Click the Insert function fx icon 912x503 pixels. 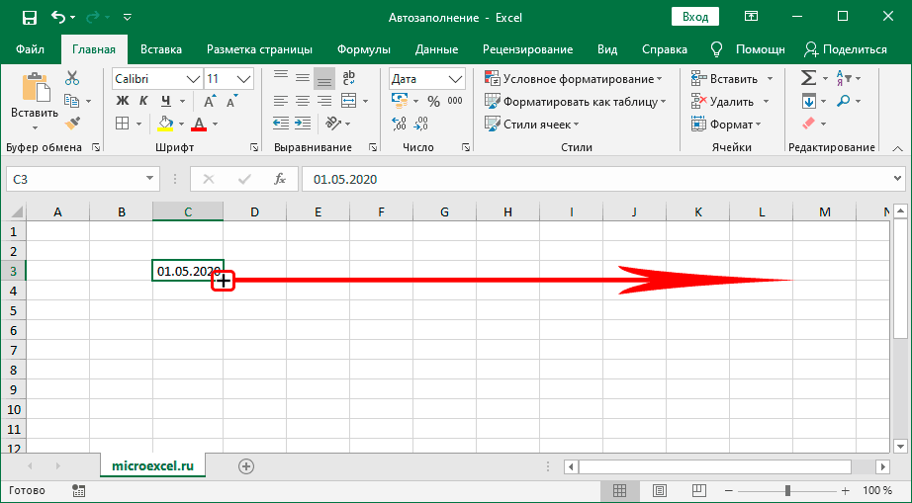tap(280, 179)
